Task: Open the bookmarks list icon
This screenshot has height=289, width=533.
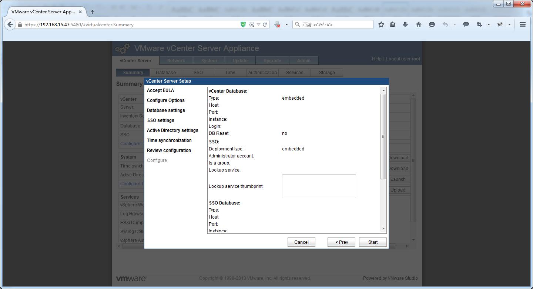Action: point(392,24)
